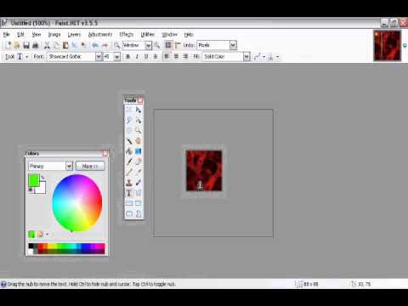Toggle the pixel grid button

(168, 45)
